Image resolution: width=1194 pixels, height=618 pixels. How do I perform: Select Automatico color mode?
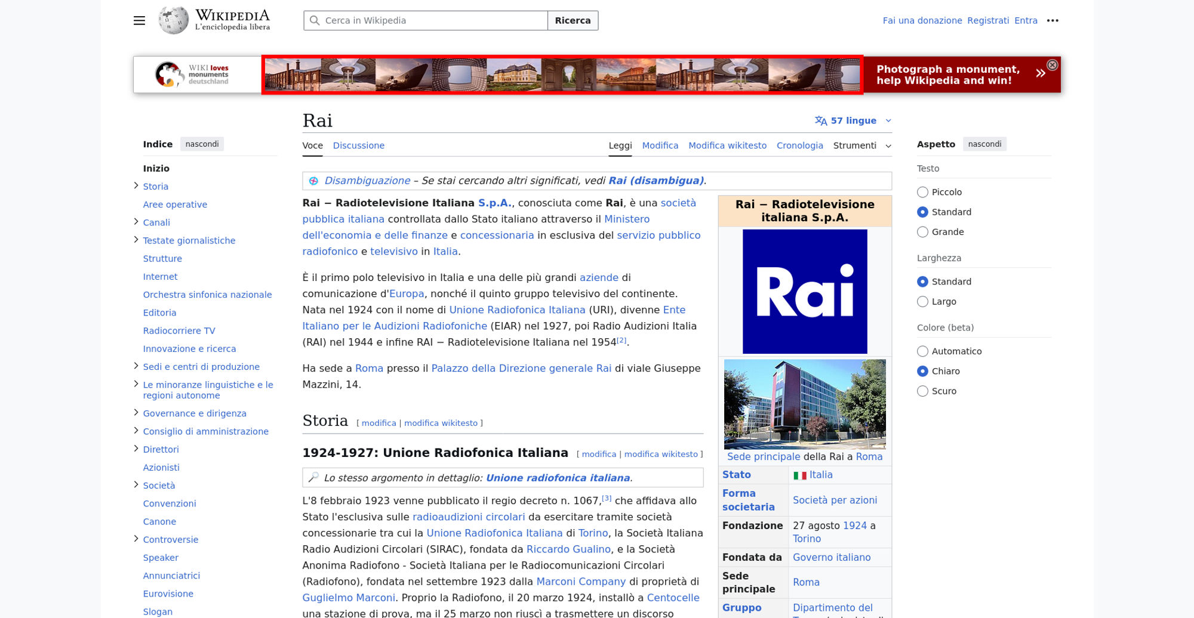pyautogui.click(x=922, y=351)
